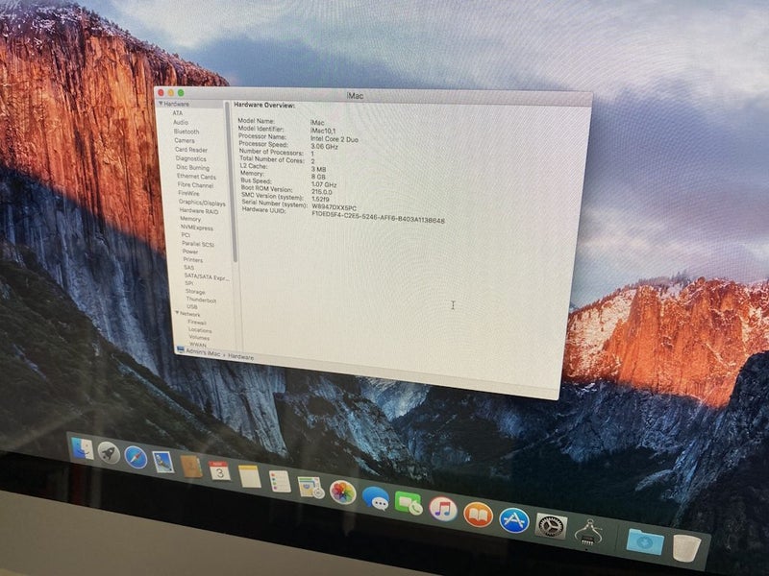The width and height of the screenshot is (769, 576).
Task: Click Admin's iMac in path bar
Action: tap(203, 352)
